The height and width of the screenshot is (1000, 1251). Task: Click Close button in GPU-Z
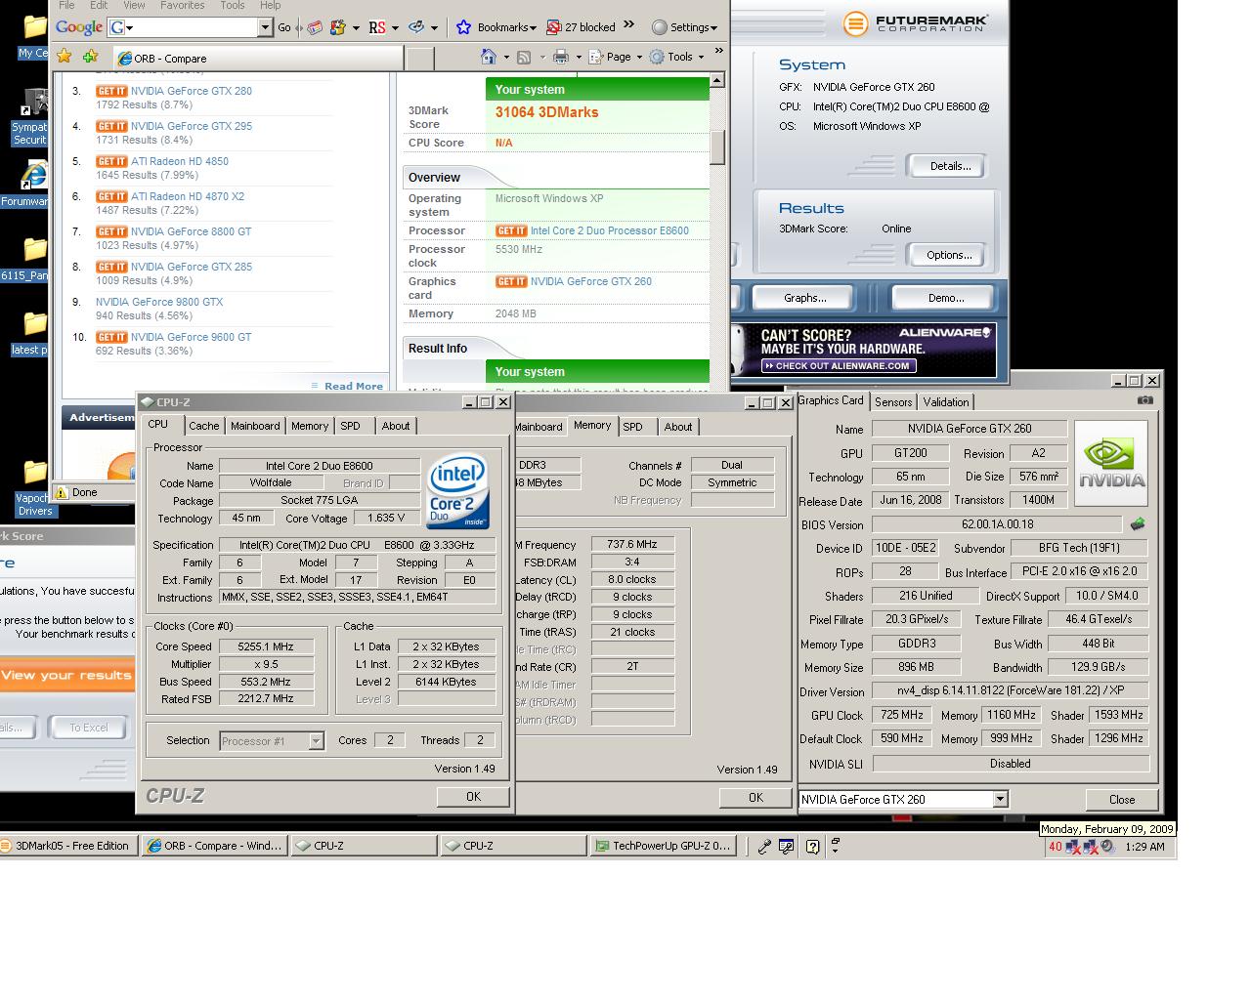coord(1122,799)
